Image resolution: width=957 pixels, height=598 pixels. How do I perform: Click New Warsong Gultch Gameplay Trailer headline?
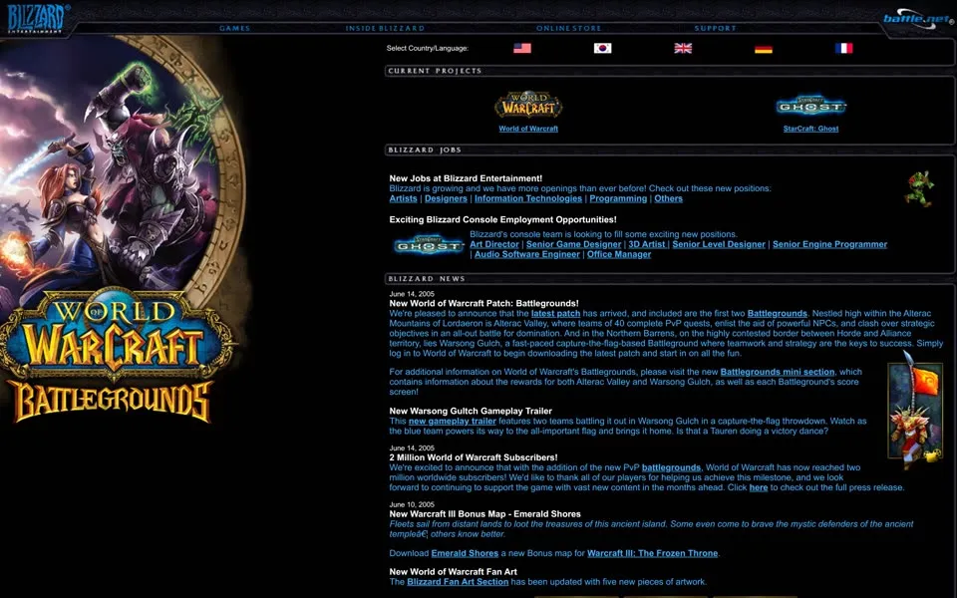click(471, 412)
